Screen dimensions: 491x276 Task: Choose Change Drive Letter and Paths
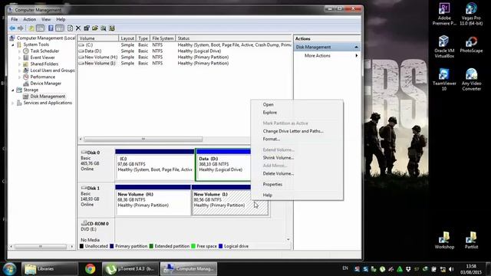(x=297, y=131)
